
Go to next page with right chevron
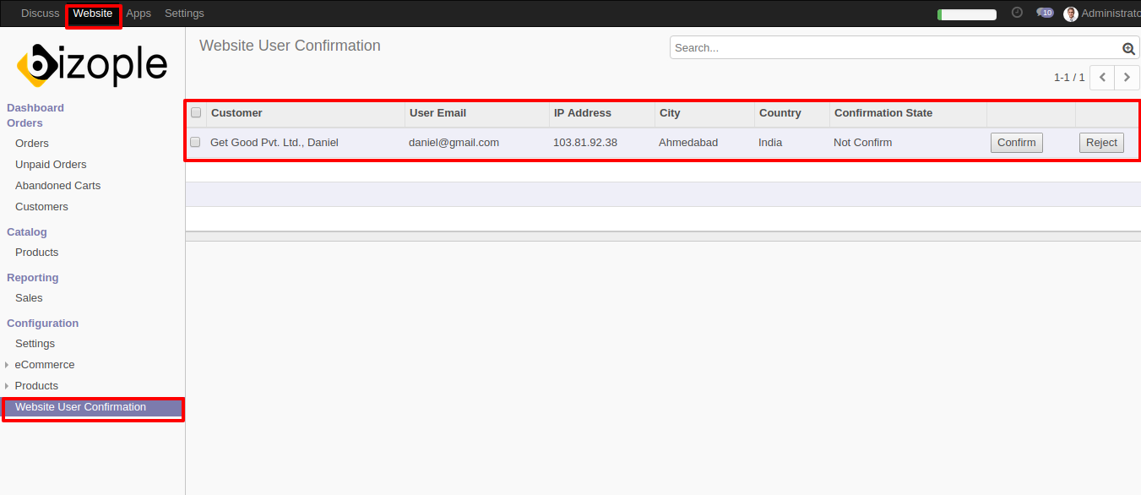click(x=1127, y=78)
